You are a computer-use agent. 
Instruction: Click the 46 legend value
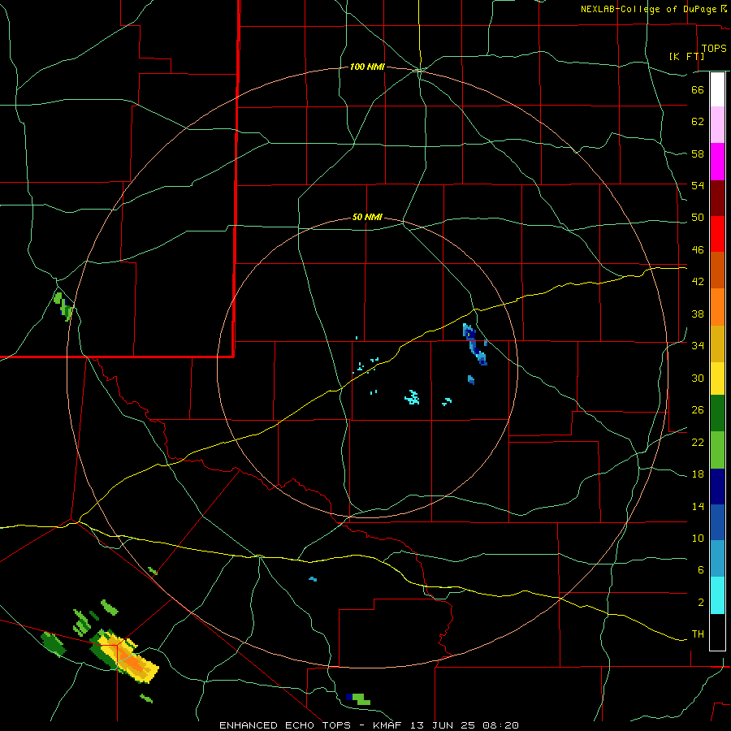pos(698,249)
